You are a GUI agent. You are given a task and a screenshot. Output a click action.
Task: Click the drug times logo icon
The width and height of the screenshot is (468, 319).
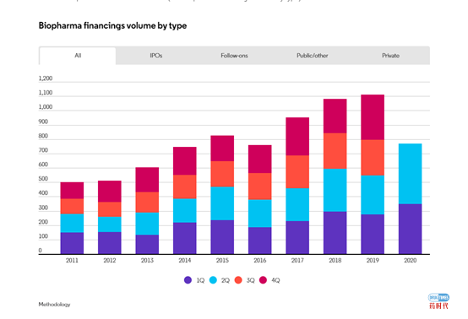point(438,301)
